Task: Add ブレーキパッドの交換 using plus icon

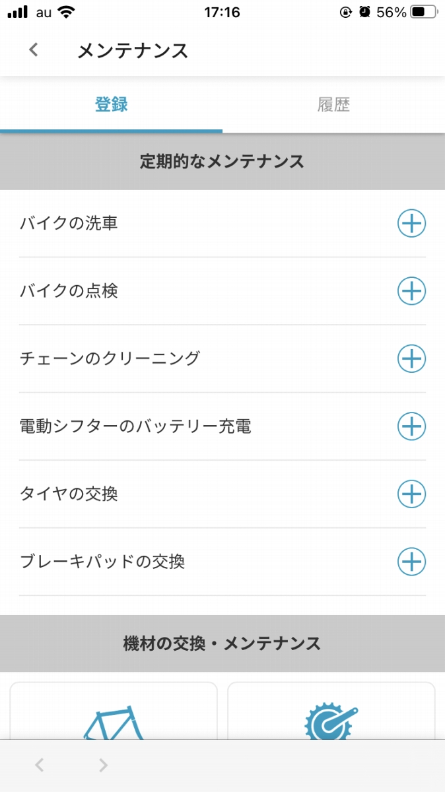Action: point(411,562)
